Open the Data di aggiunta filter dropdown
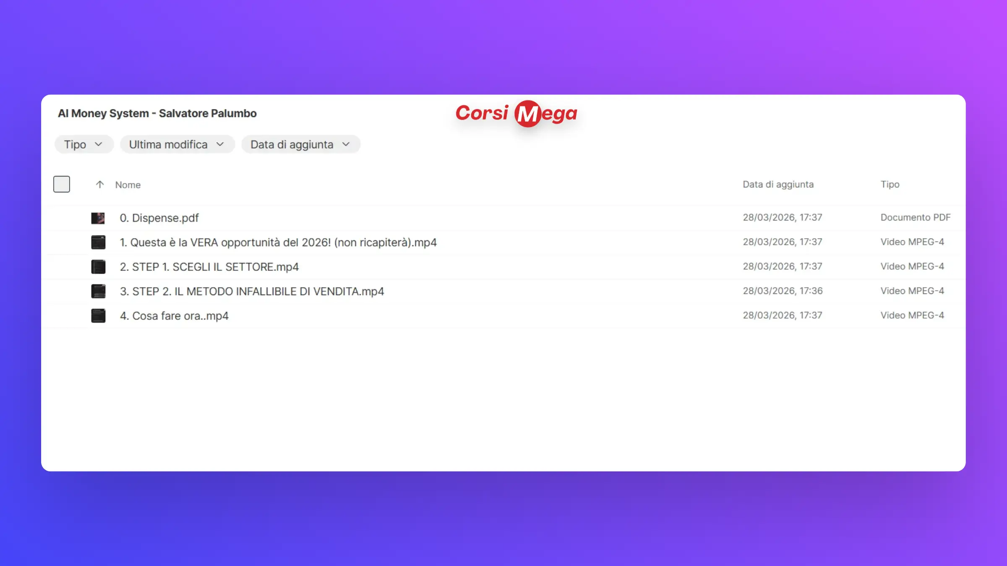 pyautogui.click(x=301, y=144)
